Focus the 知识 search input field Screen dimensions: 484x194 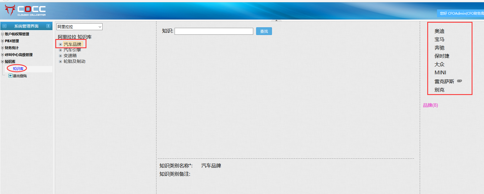pyautogui.click(x=214, y=31)
